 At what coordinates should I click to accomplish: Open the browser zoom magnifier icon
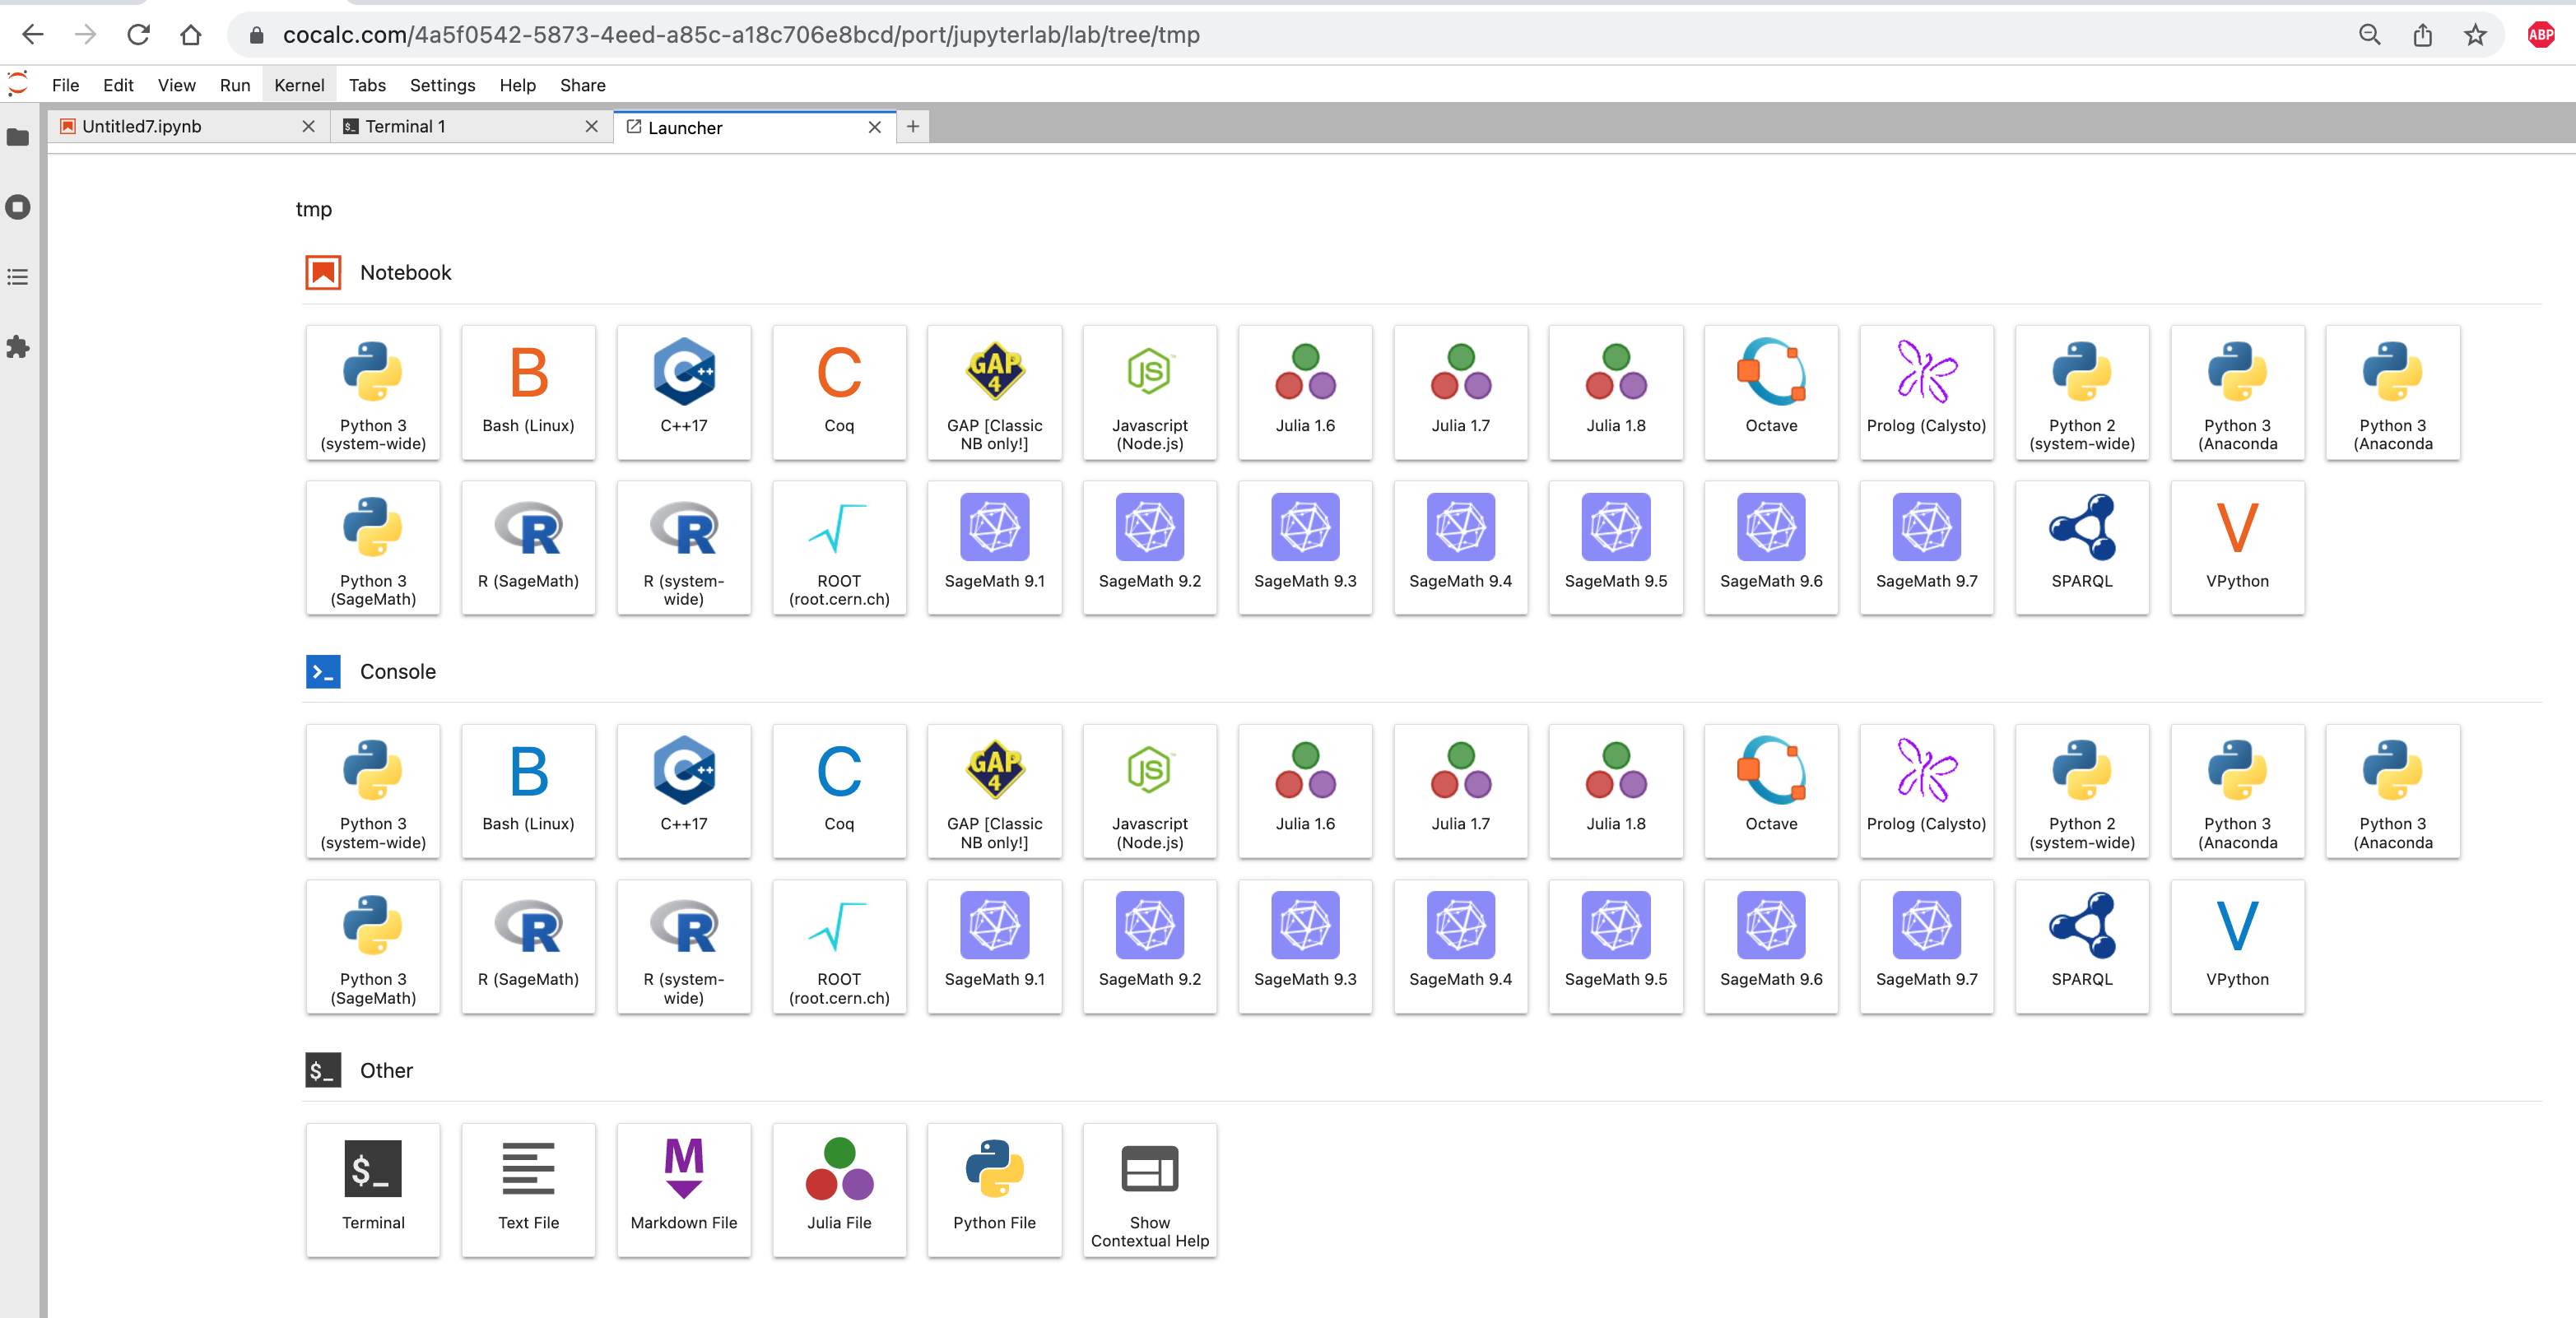pyautogui.click(x=2369, y=35)
